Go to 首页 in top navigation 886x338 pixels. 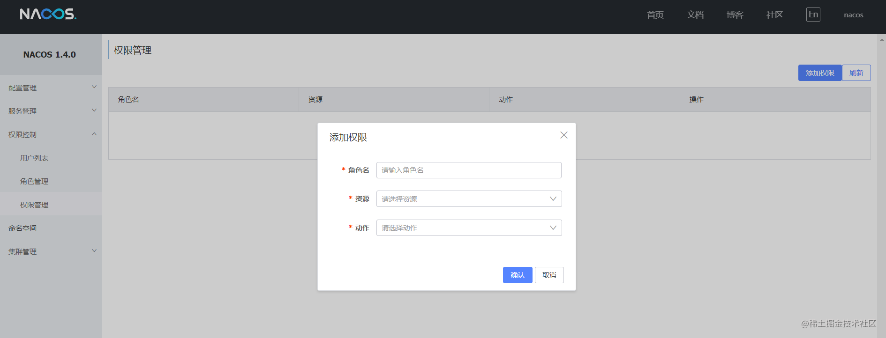tap(655, 15)
